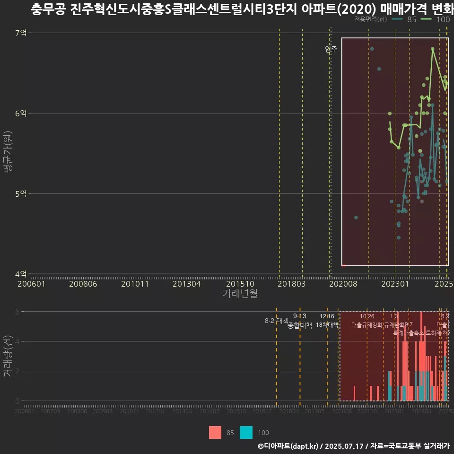
Task: Click the 특례대출축소 policy label
Action: 409,333
